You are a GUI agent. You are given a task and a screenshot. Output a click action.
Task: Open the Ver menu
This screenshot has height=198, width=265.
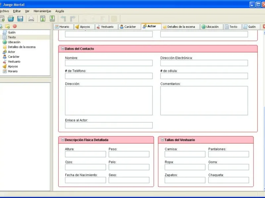[27, 11]
